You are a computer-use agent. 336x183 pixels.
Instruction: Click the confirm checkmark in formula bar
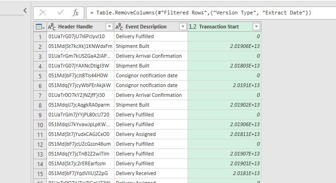pos(60,13)
